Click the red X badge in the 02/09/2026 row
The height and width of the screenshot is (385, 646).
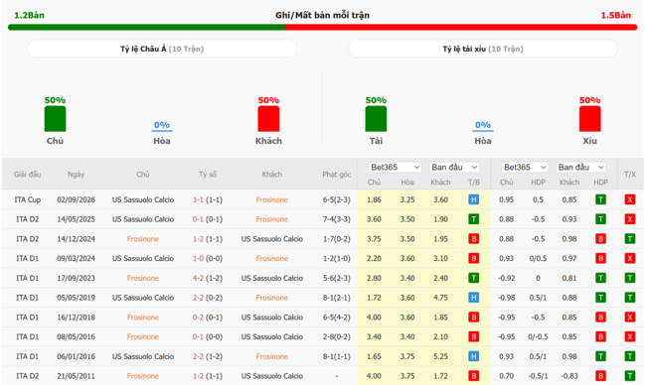pos(629,199)
